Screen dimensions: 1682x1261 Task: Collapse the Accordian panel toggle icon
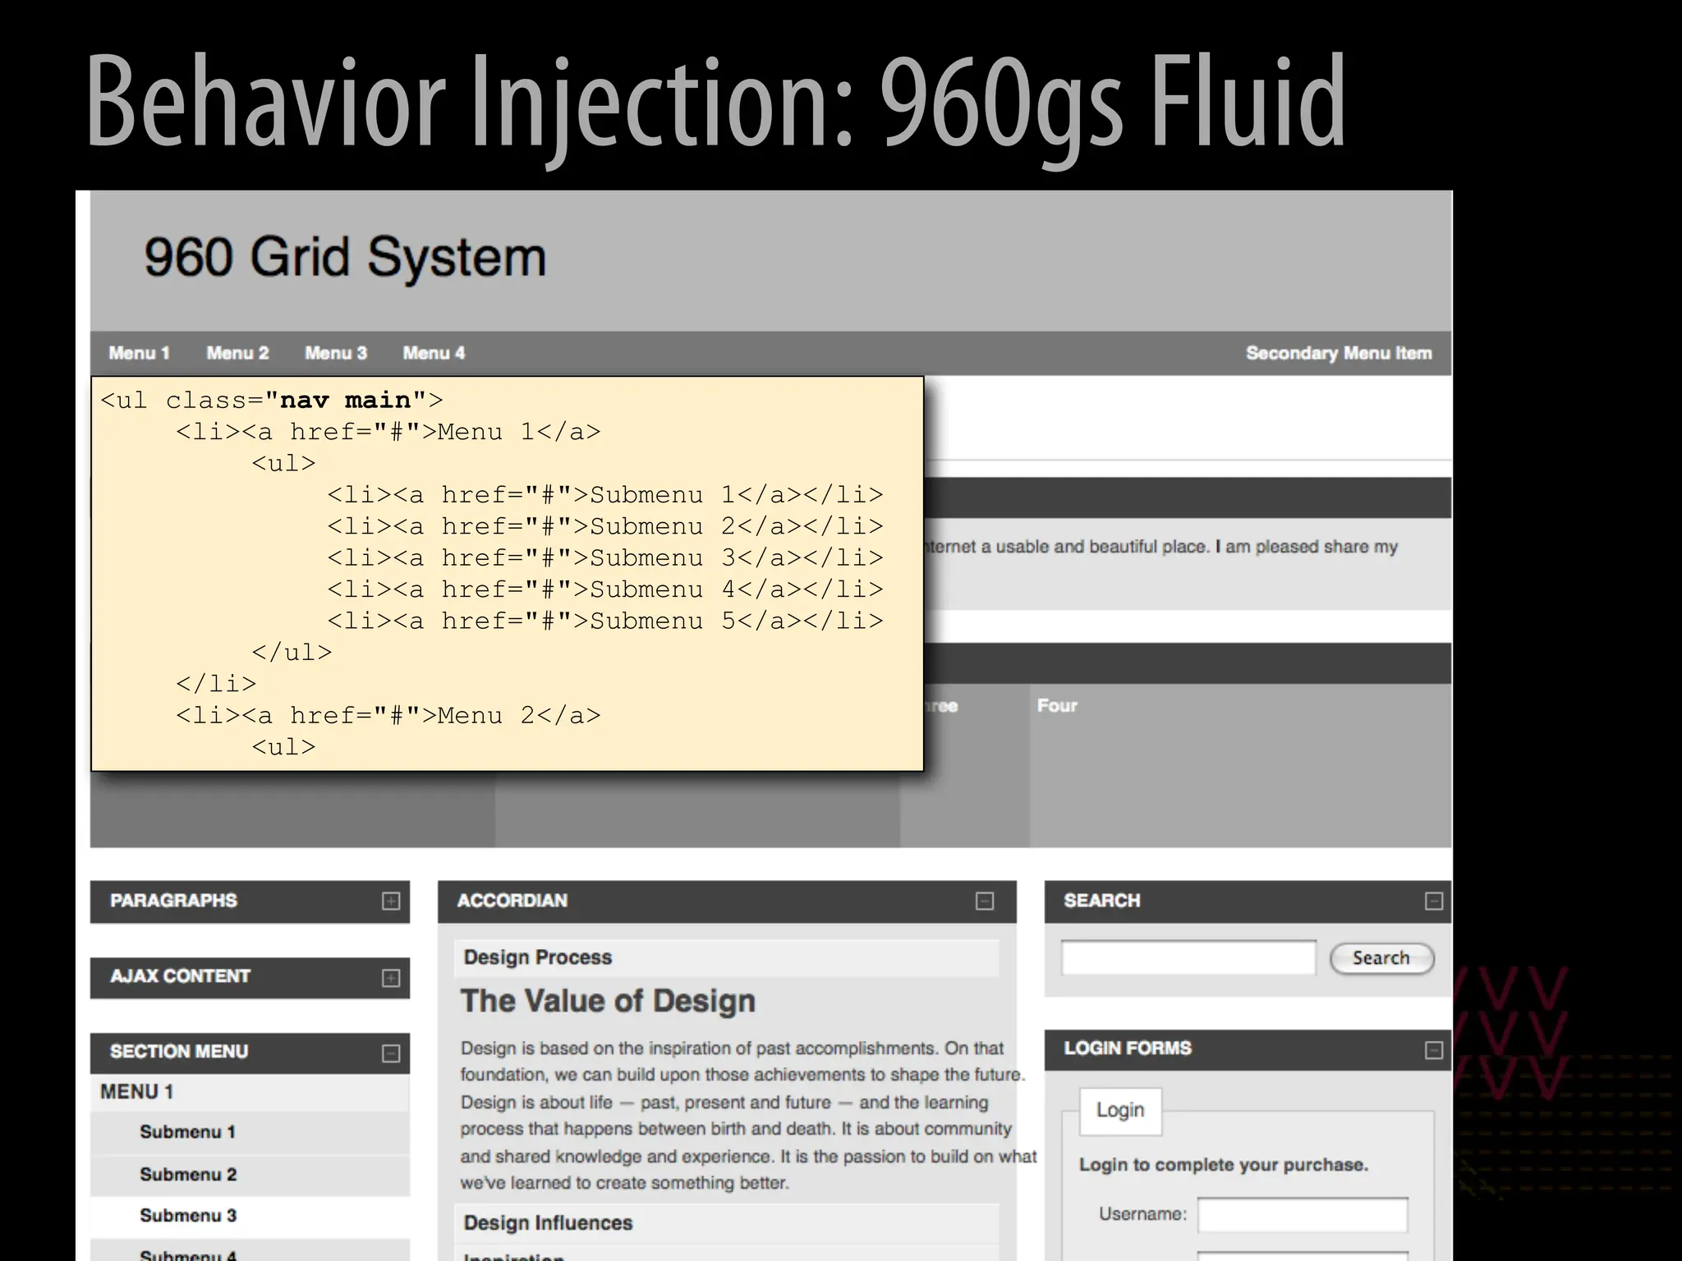[x=985, y=901]
